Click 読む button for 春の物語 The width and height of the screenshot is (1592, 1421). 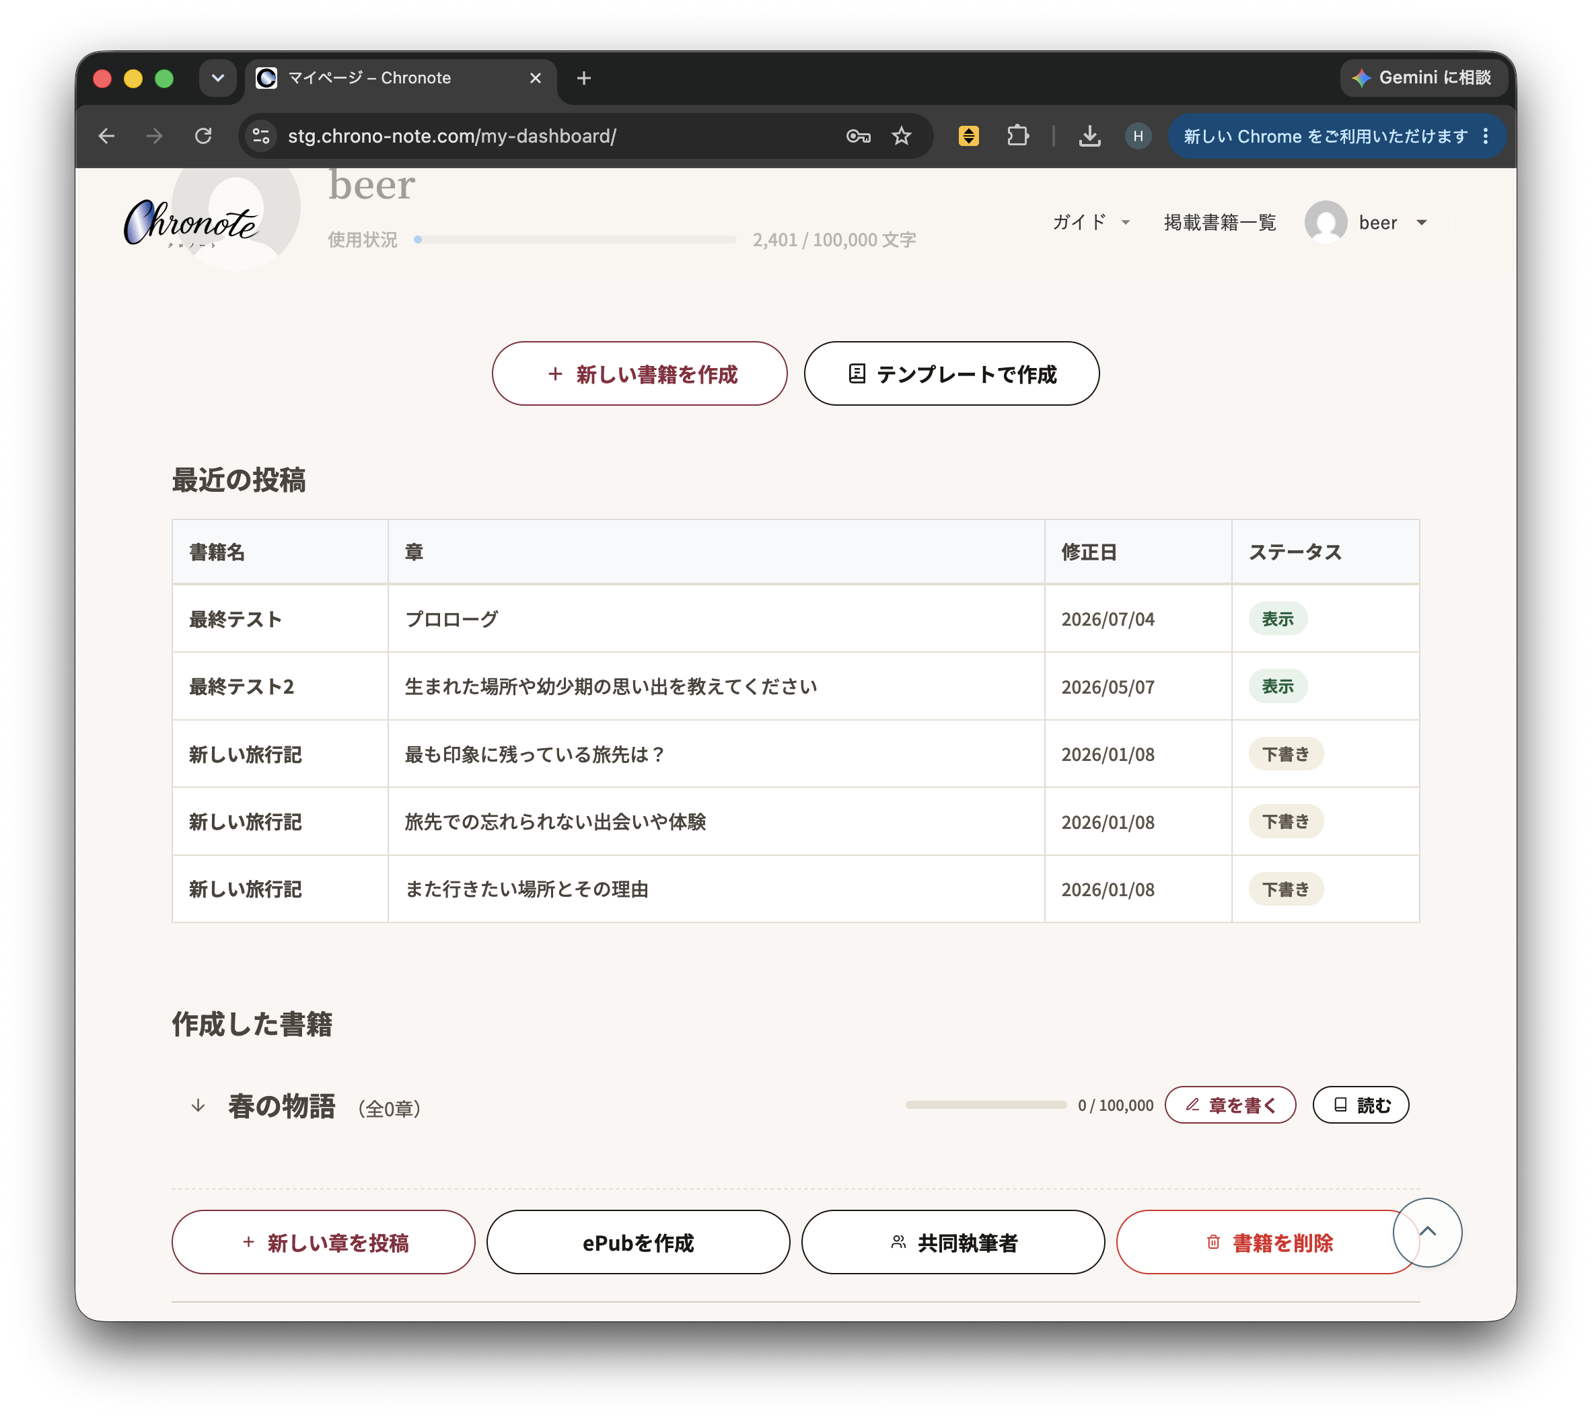point(1360,1104)
